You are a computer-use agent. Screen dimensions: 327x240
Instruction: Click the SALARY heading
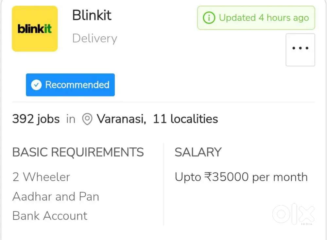(x=198, y=152)
